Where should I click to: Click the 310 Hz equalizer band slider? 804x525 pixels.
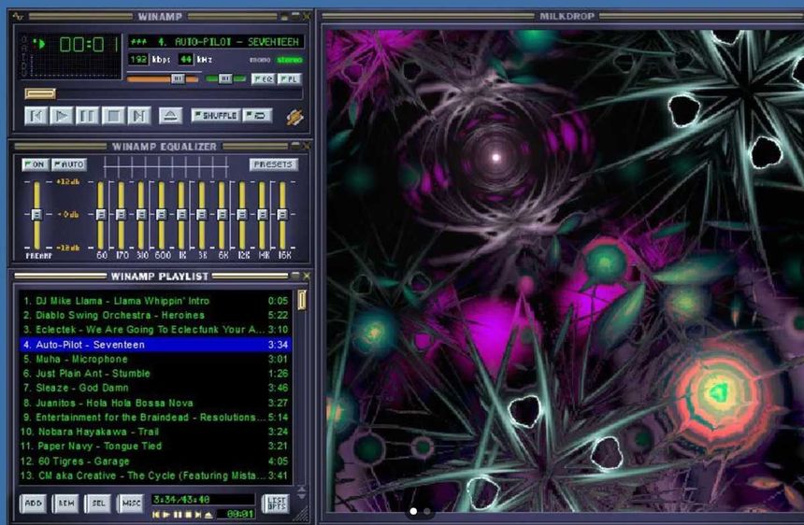(141, 215)
